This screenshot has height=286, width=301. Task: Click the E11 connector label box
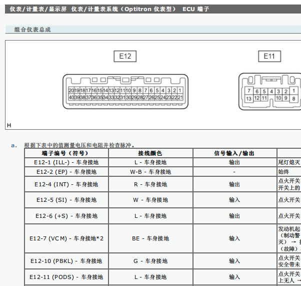pos(269,56)
